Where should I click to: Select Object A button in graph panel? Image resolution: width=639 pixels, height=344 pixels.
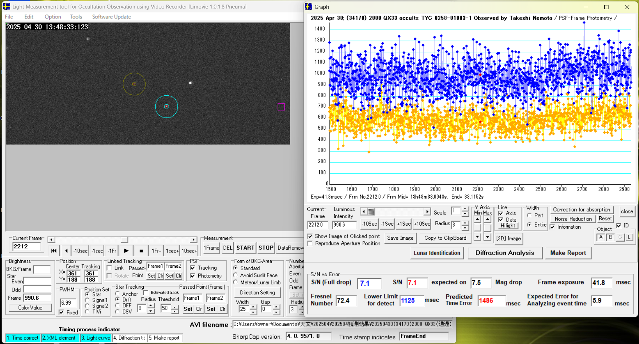click(601, 237)
